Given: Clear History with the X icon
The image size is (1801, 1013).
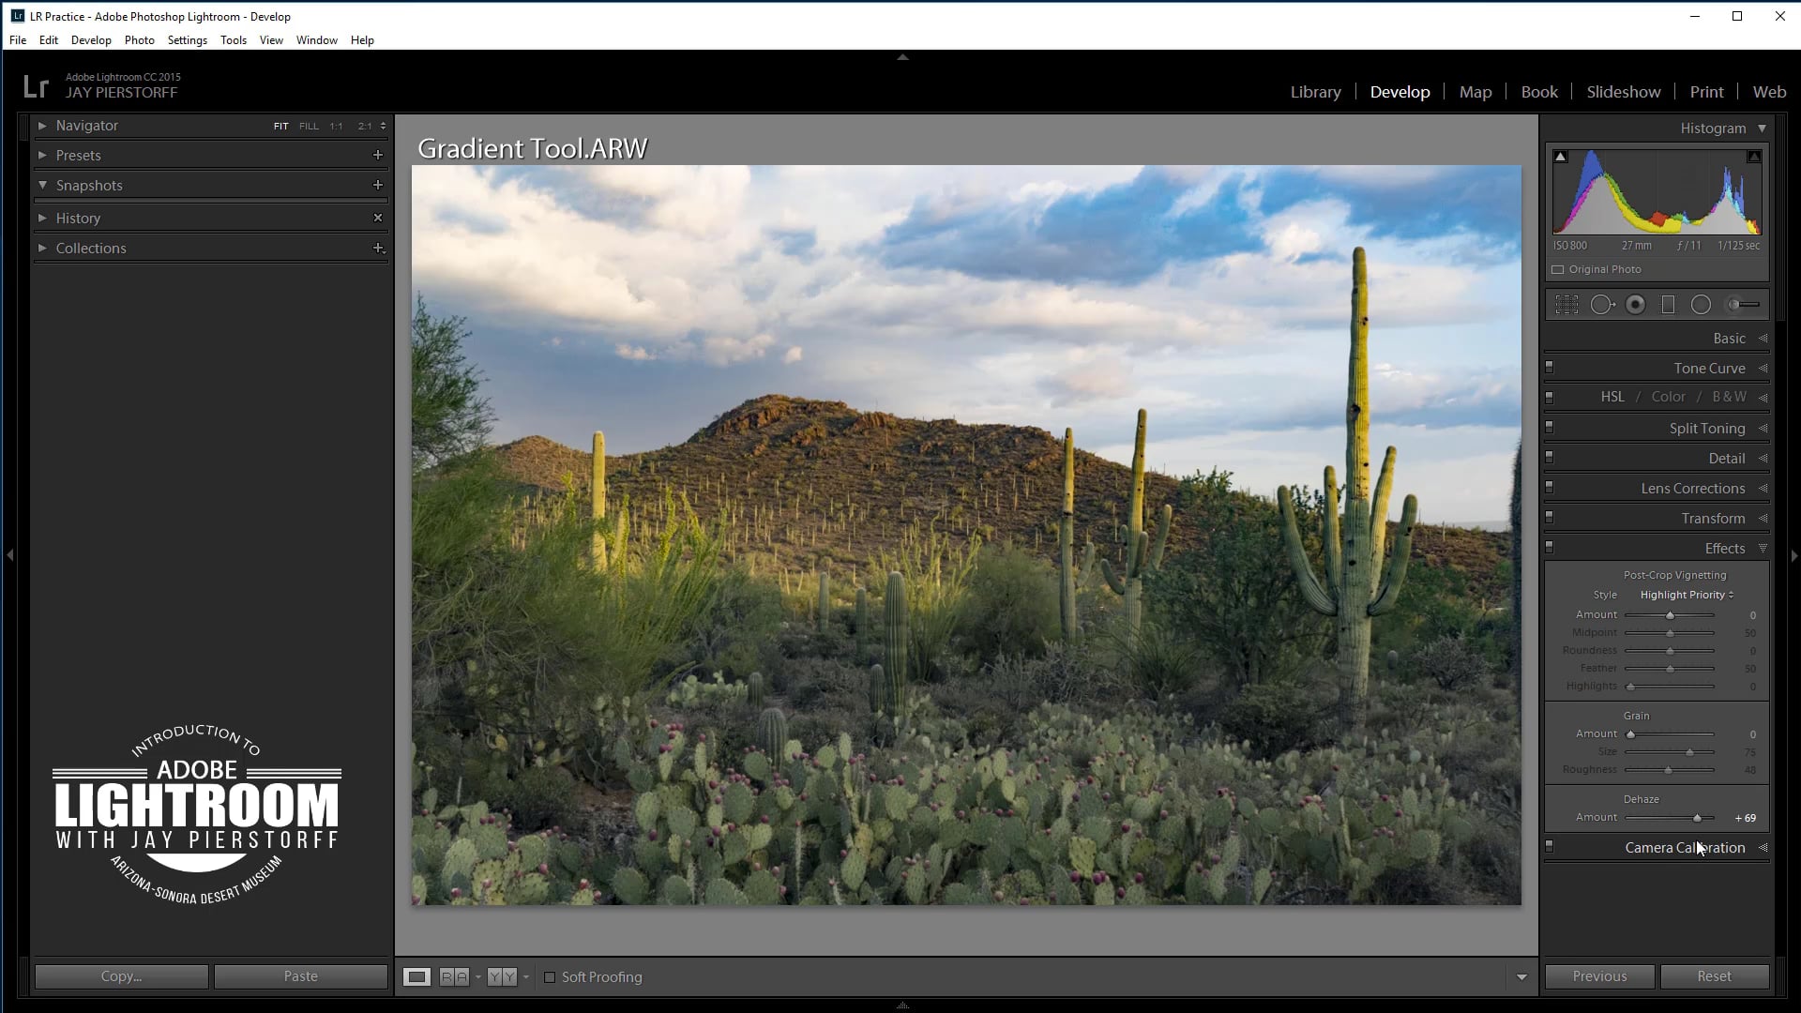Looking at the screenshot, I should (378, 218).
